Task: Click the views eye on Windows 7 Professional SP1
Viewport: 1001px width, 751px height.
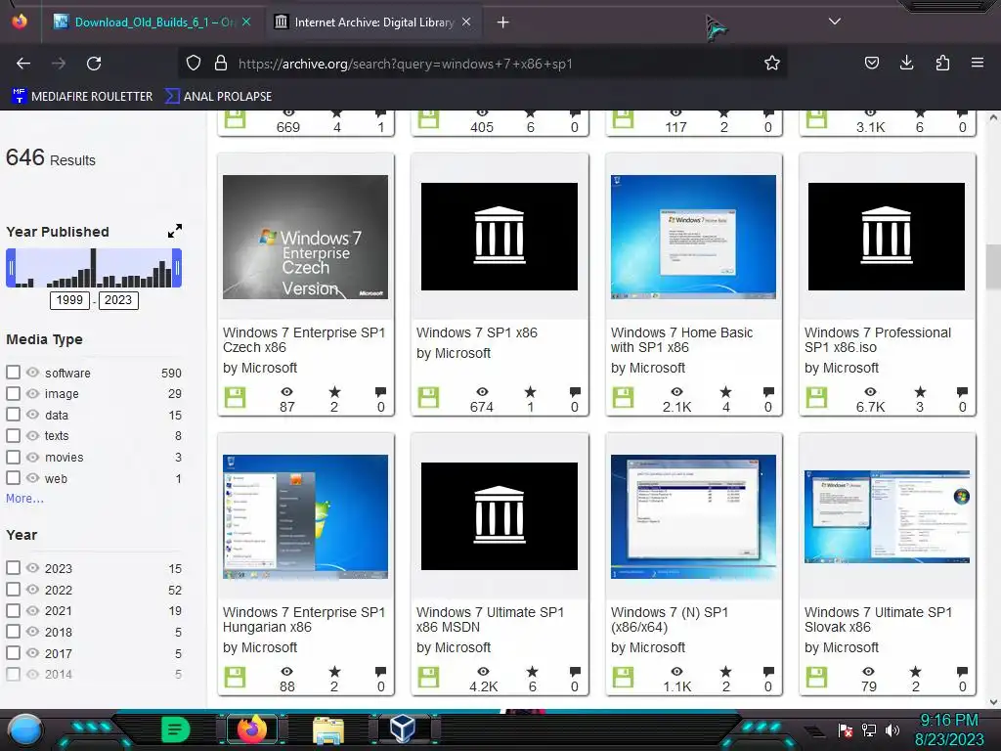Action: (870, 391)
